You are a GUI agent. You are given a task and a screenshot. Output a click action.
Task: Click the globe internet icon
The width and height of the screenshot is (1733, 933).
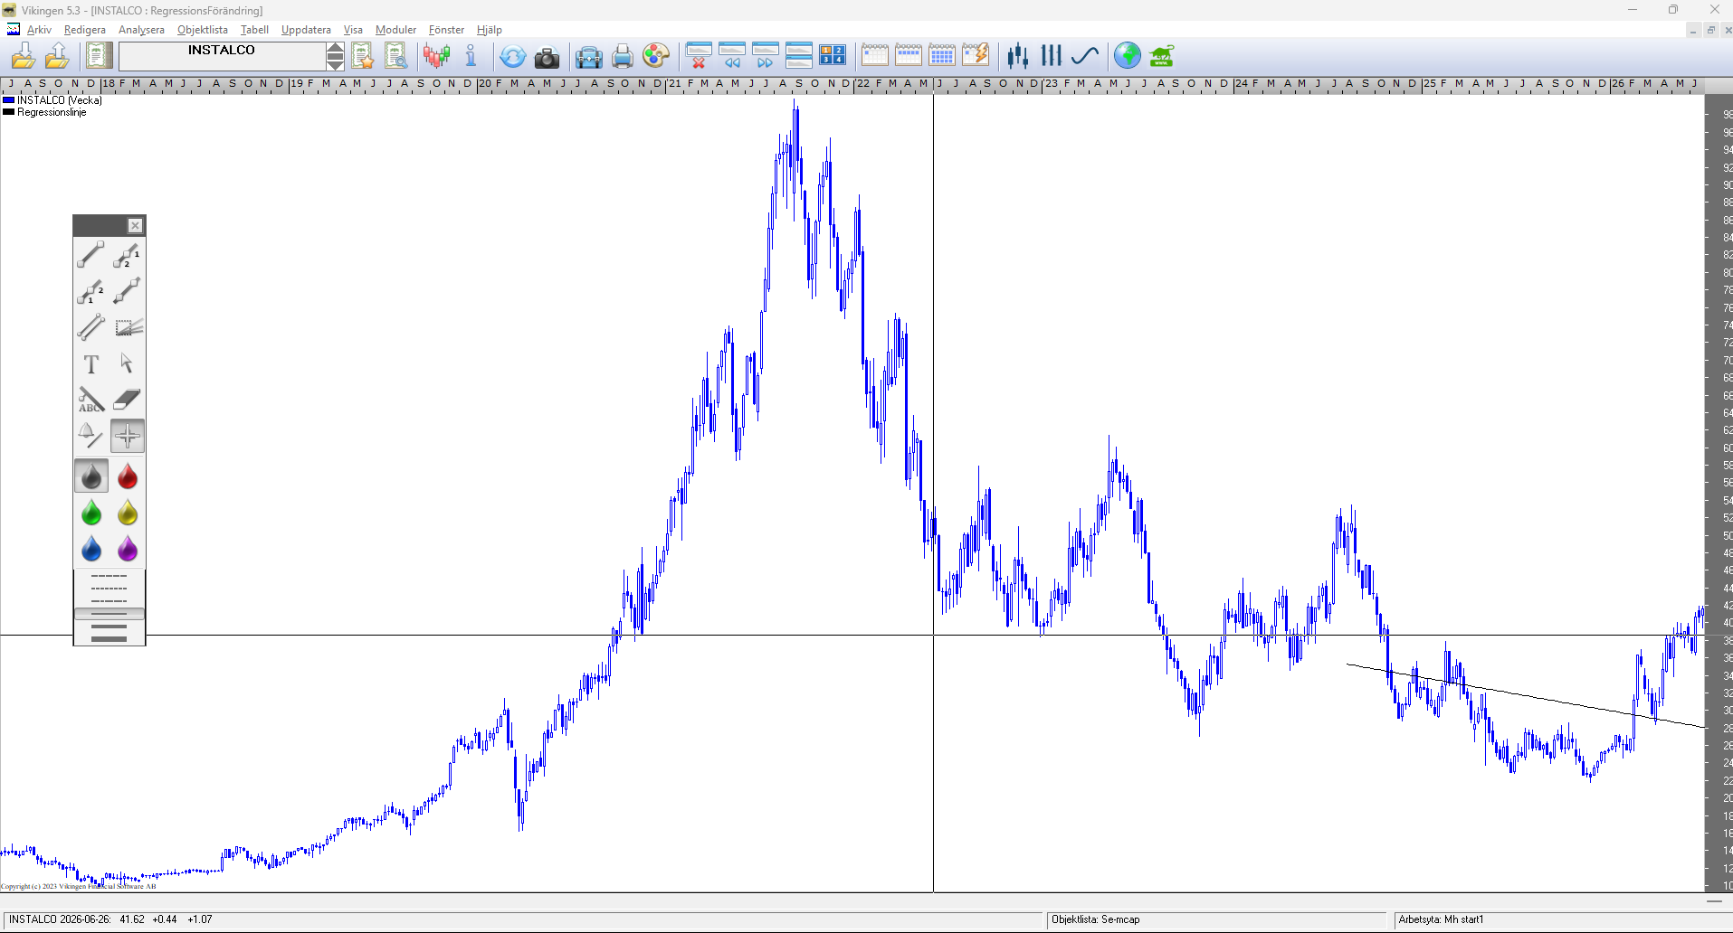click(1128, 56)
